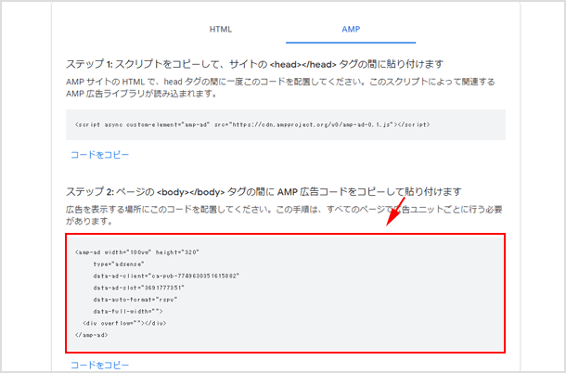Click the data-full-width code line
Viewport: 566px width, 373px height.
[128, 311]
